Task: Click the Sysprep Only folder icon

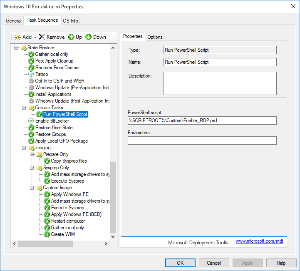Action: [x=40, y=168]
